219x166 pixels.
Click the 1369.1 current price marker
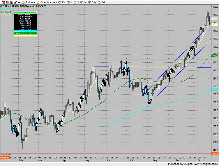pyautogui.click(x=215, y=19)
